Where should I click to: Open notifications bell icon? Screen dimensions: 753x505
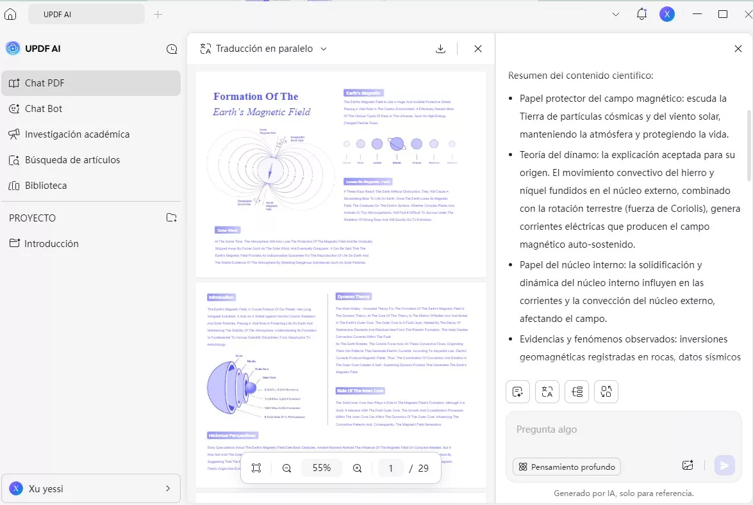coord(641,14)
